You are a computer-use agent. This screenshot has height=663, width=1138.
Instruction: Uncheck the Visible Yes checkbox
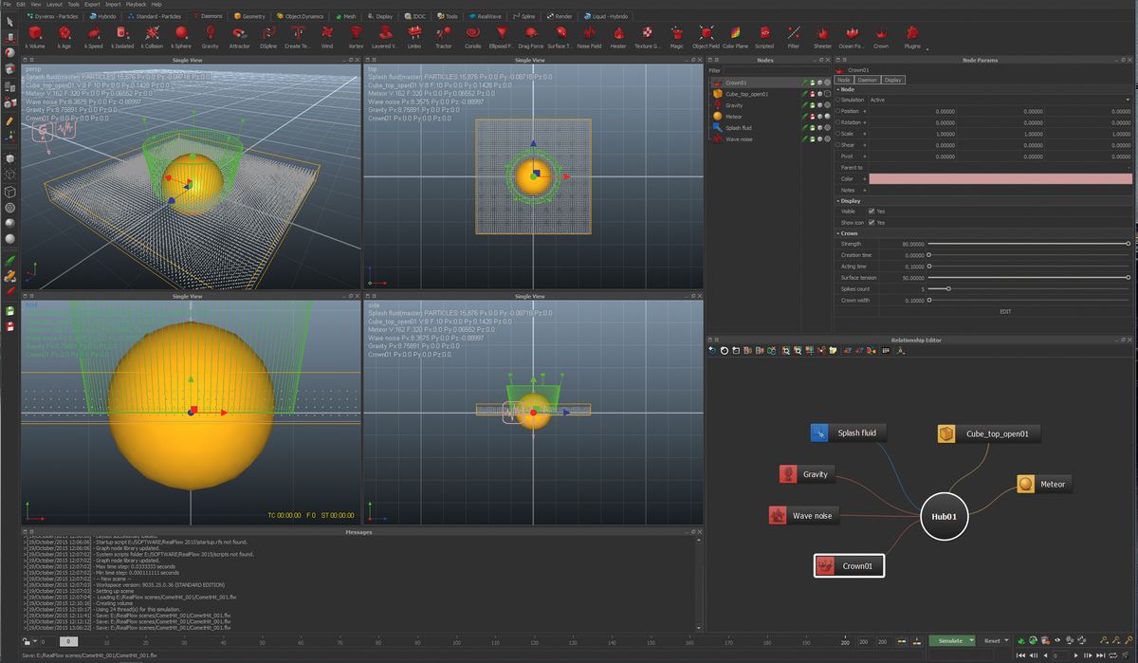(871, 211)
